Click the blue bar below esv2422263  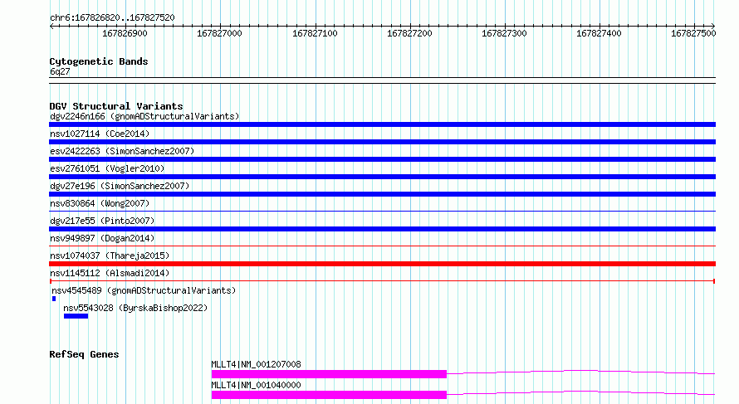click(382, 159)
